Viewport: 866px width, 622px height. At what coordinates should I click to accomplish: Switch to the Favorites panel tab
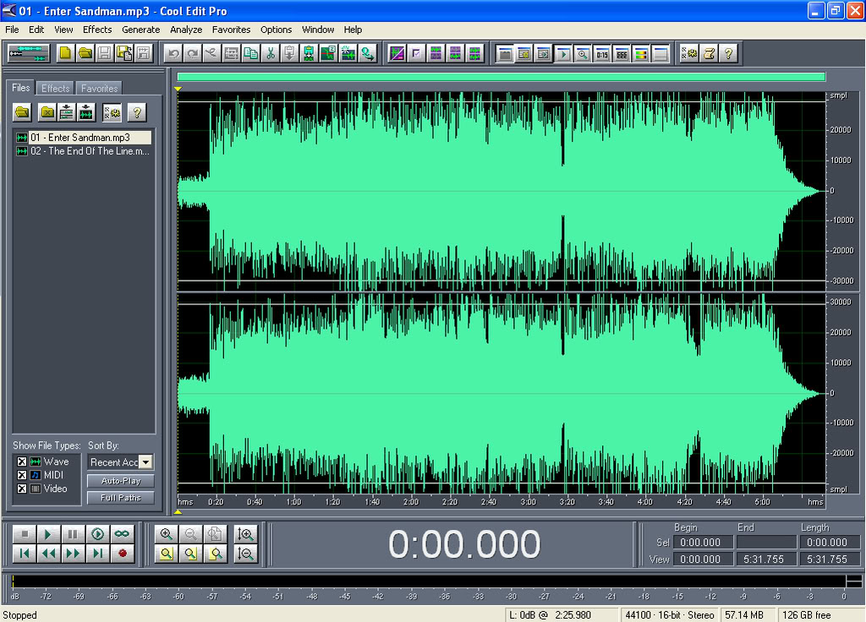tap(100, 88)
